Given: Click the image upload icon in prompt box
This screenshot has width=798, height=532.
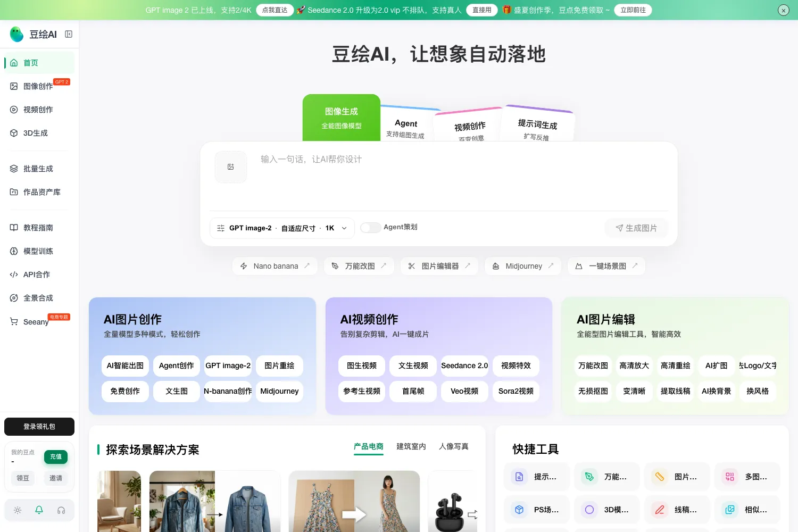Looking at the screenshot, I should pos(231,167).
